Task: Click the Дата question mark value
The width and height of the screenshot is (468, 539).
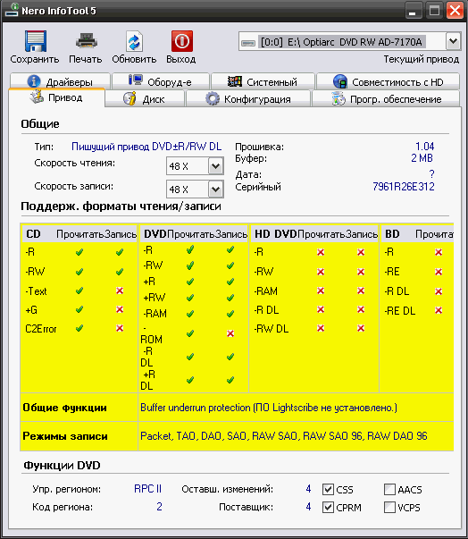Action: pyautogui.click(x=431, y=173)
